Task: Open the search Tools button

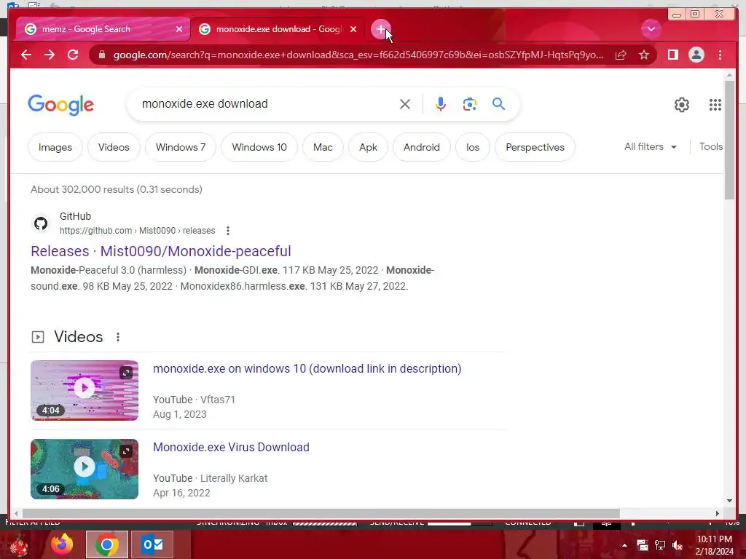Action: point(711,147)
